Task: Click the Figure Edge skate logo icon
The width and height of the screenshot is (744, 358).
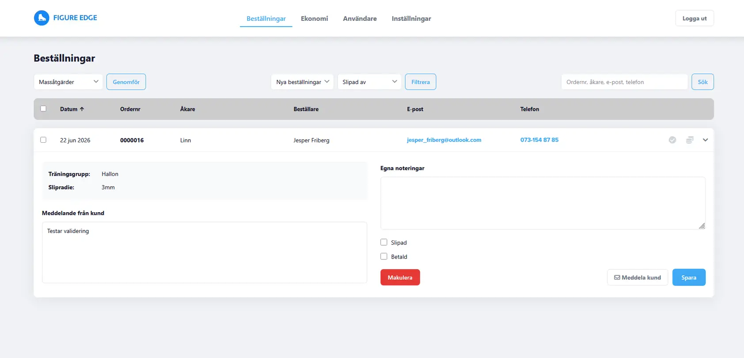Action: click(x=42, y=18)
